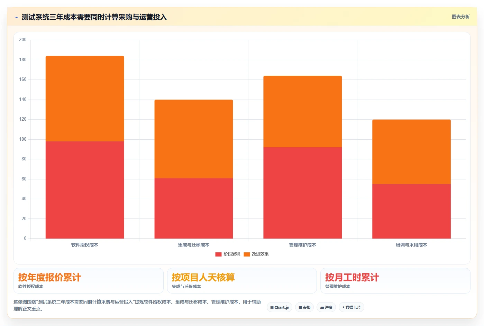Click the 改进效果 legend label
Image resolution: width=484 pixels, height=326 pixels.
tap(260, 254)
